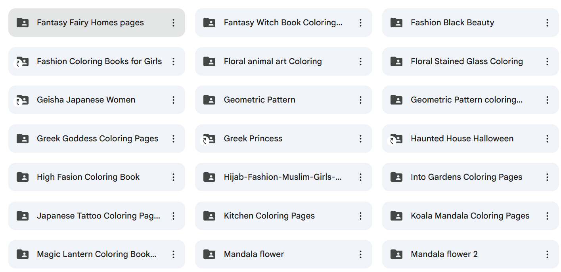Click the shortcut icon for Fashion Coloring Books for Girls

(x=22, y=61)
